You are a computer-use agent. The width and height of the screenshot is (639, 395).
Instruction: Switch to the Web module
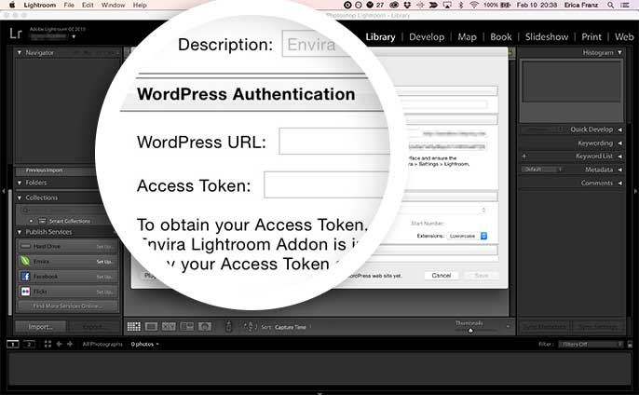click(624, 36)
